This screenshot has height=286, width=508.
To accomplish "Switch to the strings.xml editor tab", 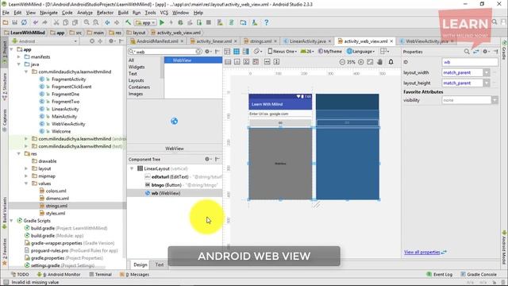I will [x=260, y=41].
